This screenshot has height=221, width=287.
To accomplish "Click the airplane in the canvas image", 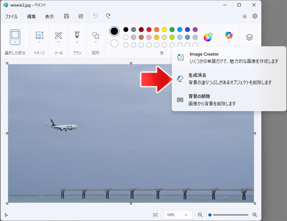I will point(62,125).
